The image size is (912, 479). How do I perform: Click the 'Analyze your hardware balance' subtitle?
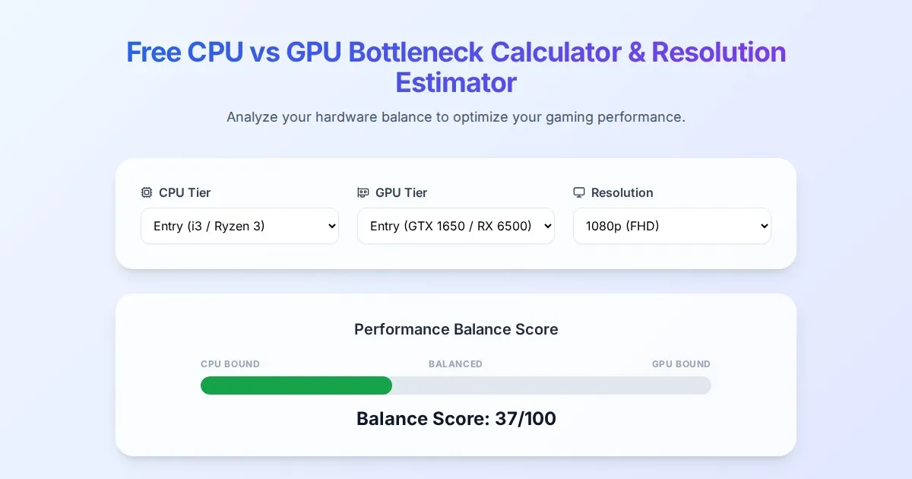tap(456, 117)
